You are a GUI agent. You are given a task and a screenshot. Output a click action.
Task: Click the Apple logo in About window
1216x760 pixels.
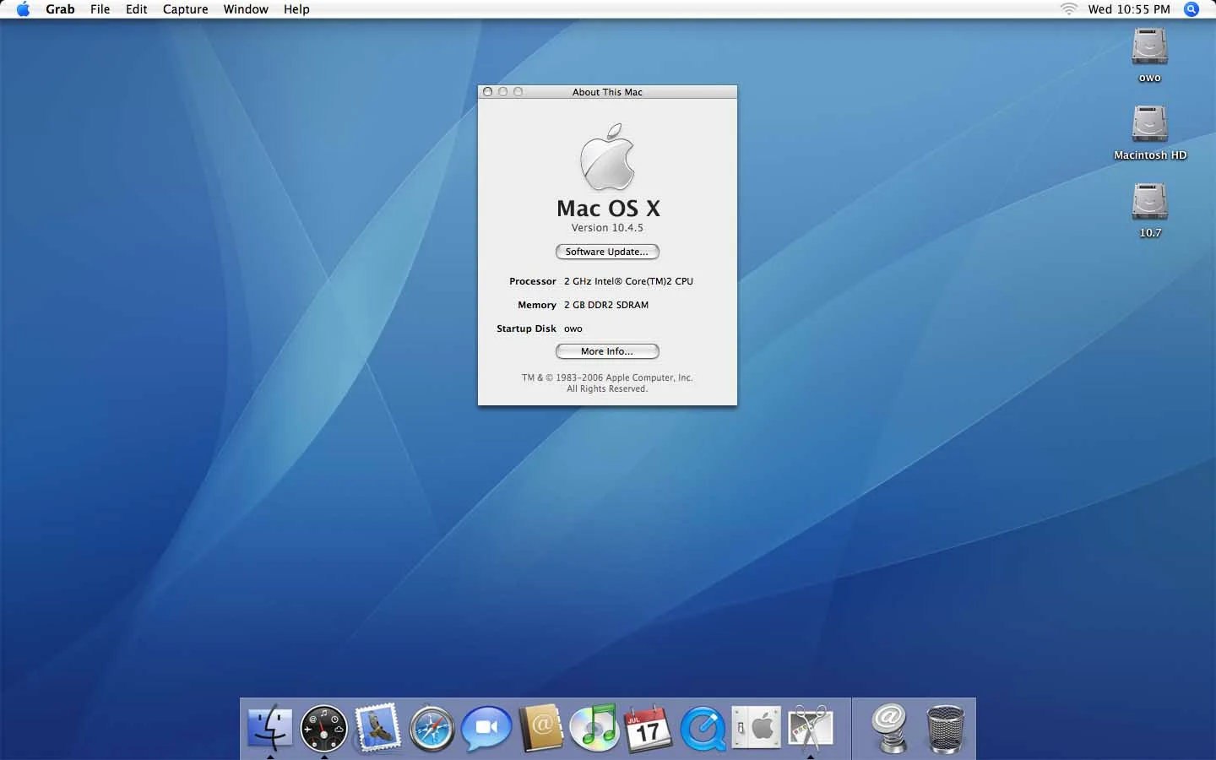(x=607, y=157)
